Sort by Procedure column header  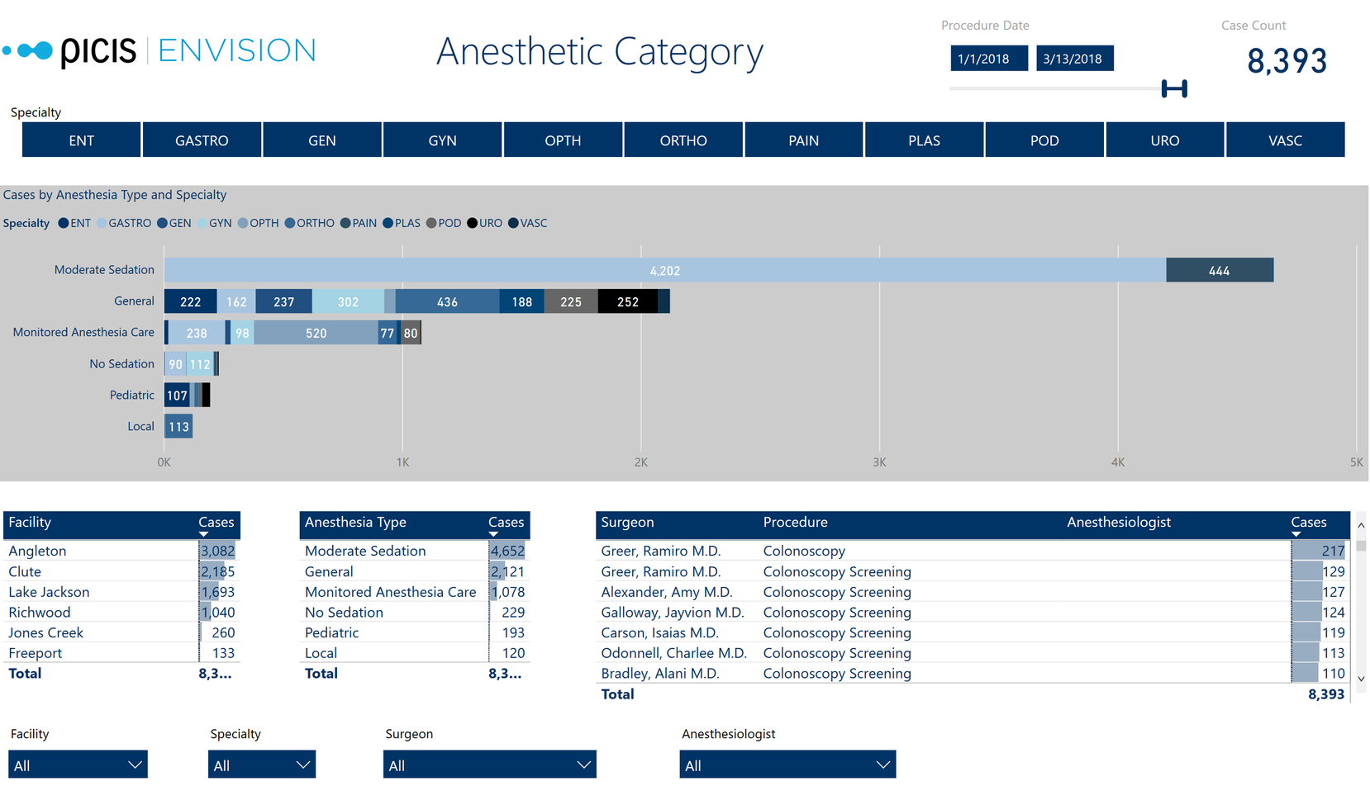(795, 523)
